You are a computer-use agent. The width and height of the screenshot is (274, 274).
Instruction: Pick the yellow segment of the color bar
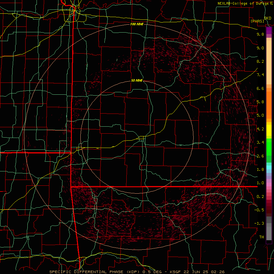pos(269,130)
